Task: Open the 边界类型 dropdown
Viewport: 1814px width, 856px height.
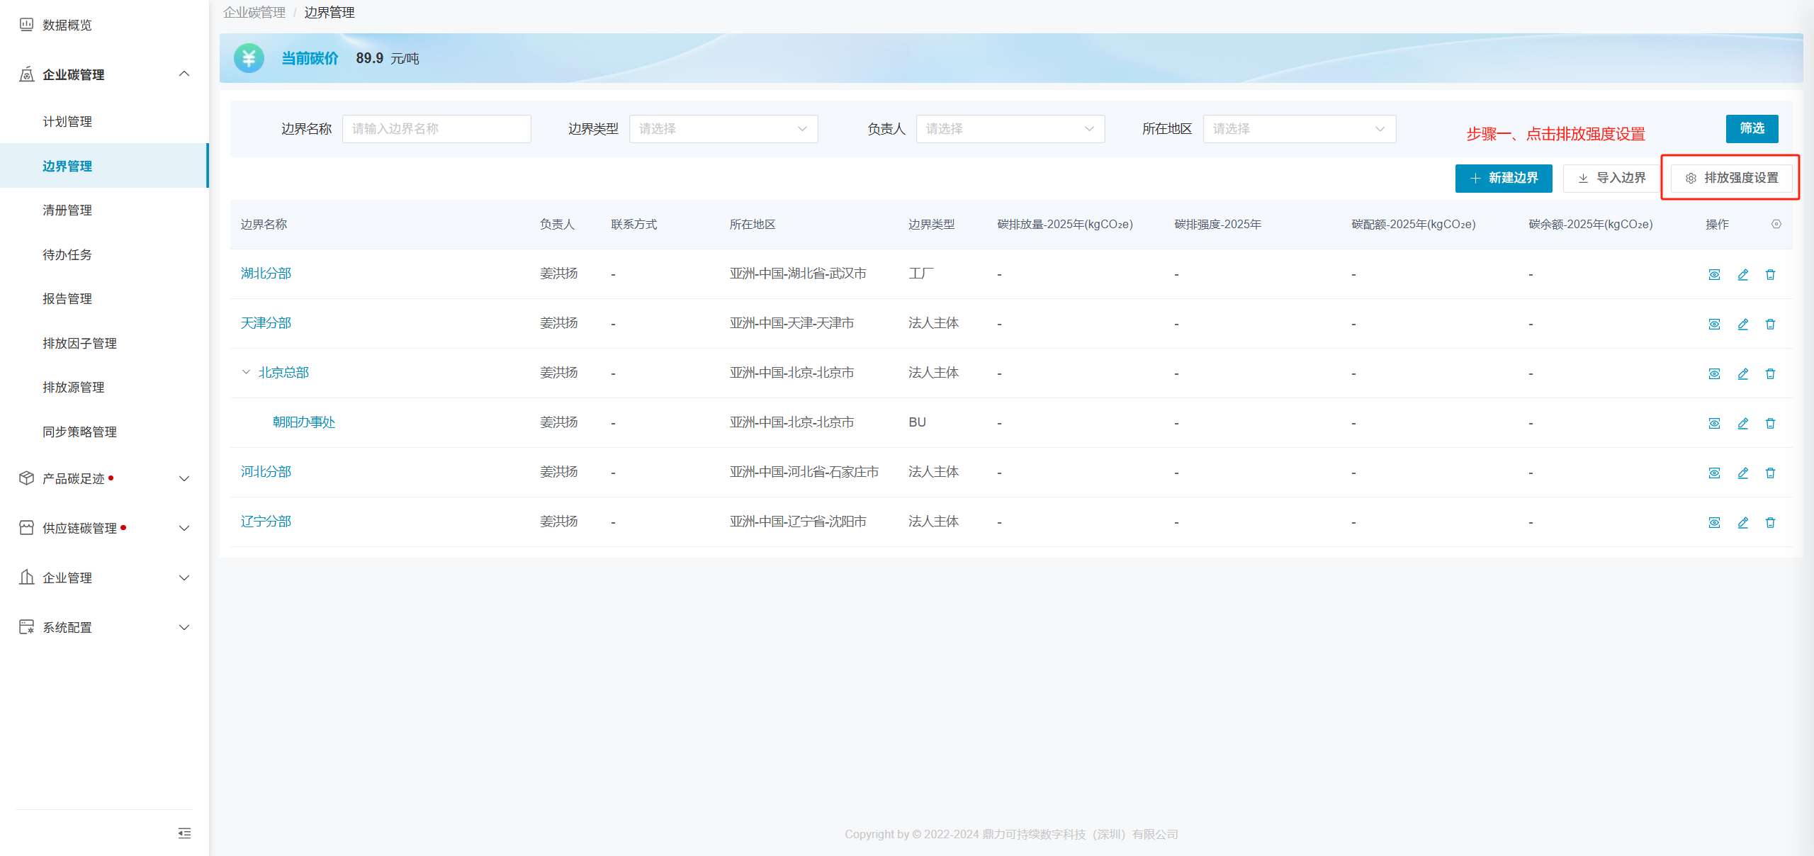Action: click(723, 129)
